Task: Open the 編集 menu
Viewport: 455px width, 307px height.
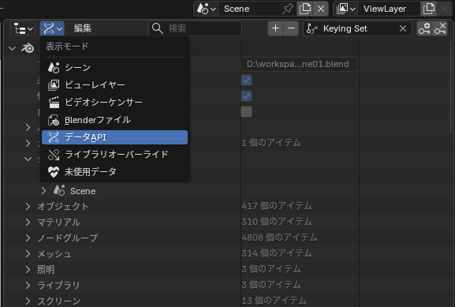Action: pyautogui.click(x=83, y=28)
